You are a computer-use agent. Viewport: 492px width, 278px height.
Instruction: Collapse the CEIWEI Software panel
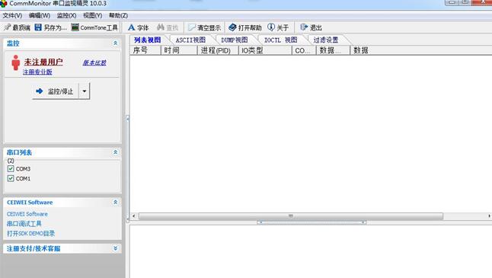point(115,202)
